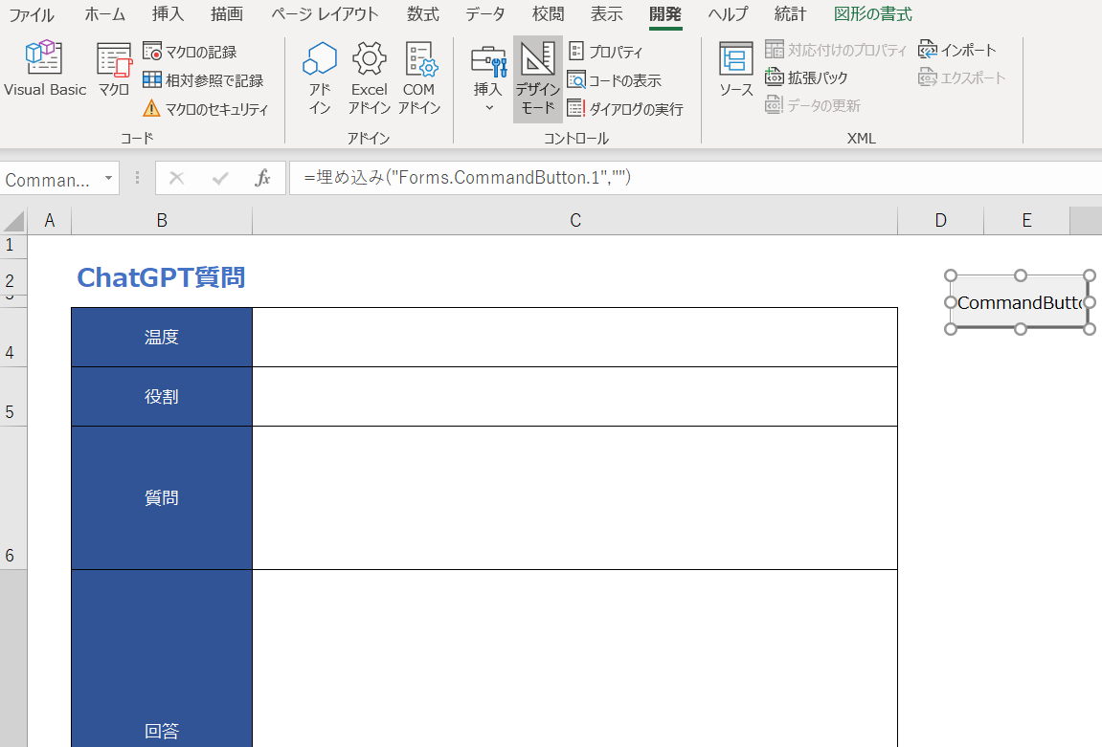
Task: Select the 質問 label cell
Action: (162, 497)
